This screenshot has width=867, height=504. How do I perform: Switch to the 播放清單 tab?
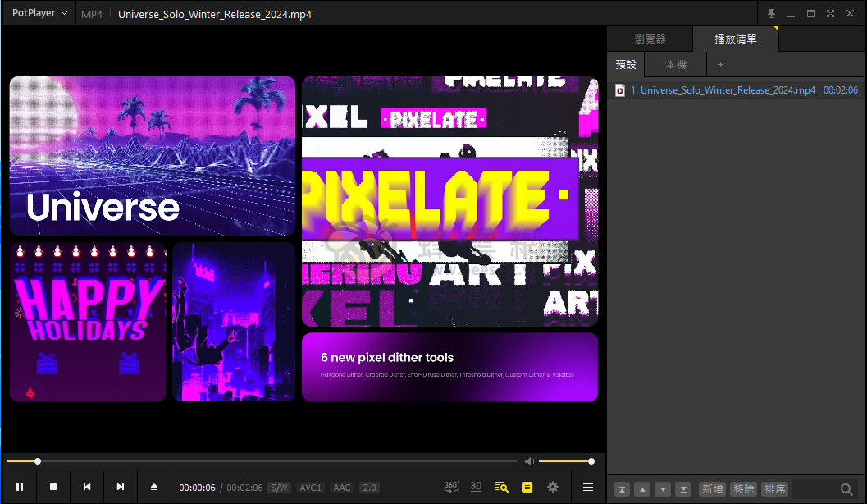click(x=736, y=39)
